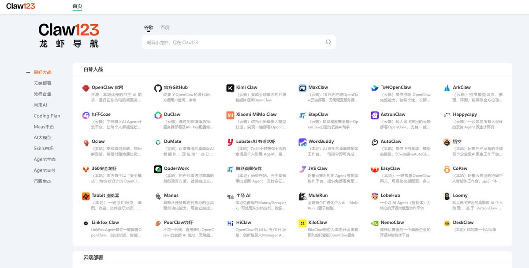Click the LobsterAI 有道龙虾 icon
This screenshot has width=529, height=268.
coord(230,142)
